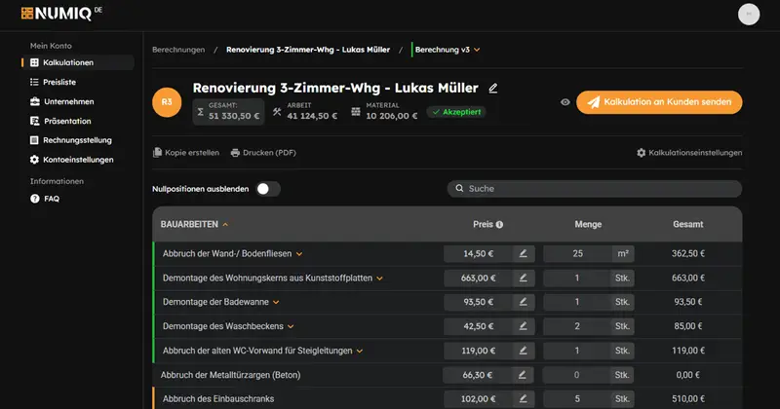
Task: Click the eye preview icon
Action: (565, 102)
